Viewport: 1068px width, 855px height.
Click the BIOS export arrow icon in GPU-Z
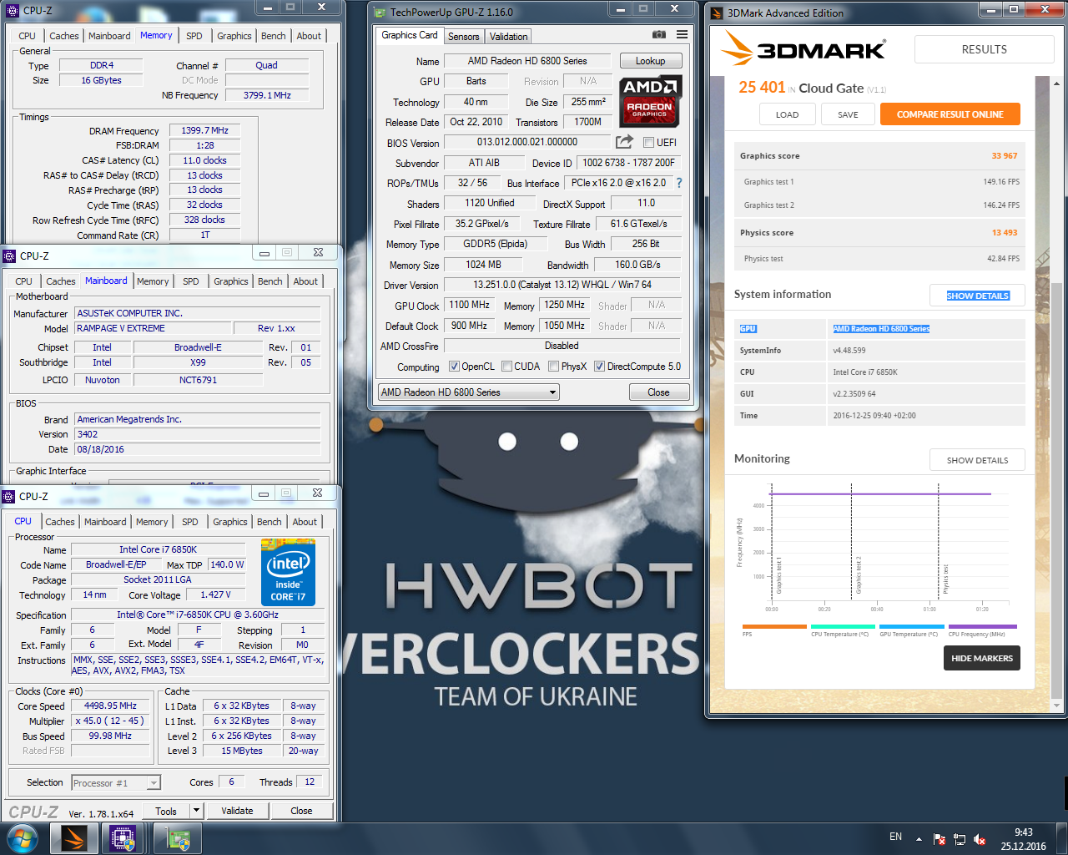[624, 142]
